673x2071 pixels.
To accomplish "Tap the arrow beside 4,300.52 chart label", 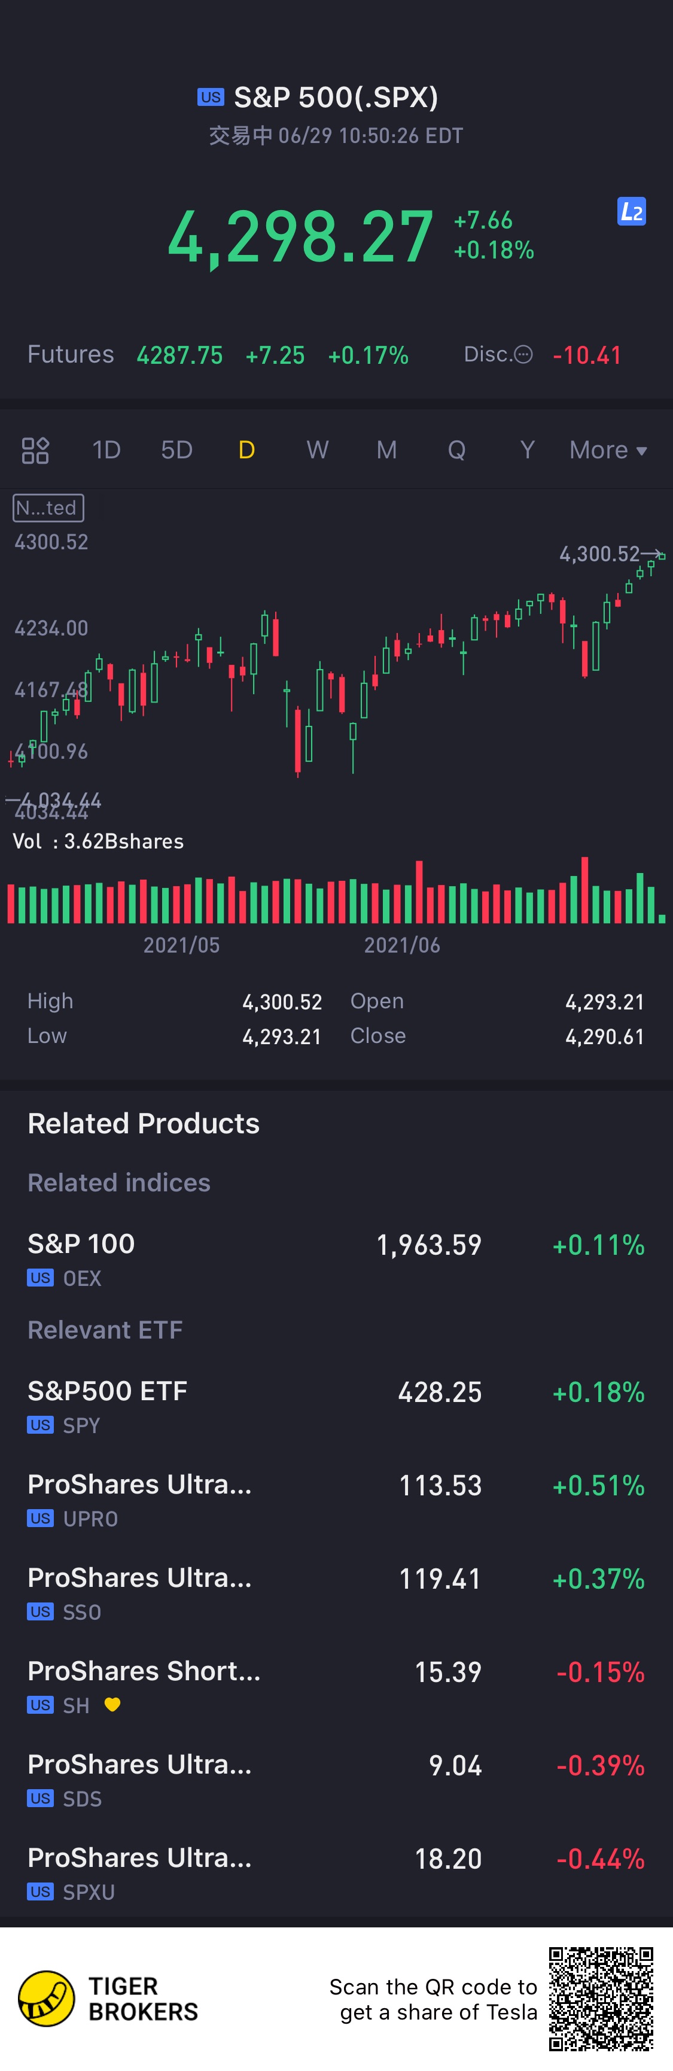I will (x=653, y=554).
